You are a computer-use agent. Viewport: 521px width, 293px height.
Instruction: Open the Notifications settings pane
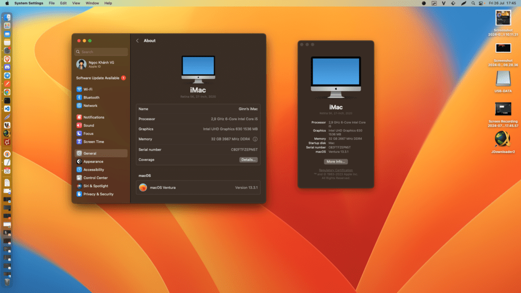pos(101,118)
